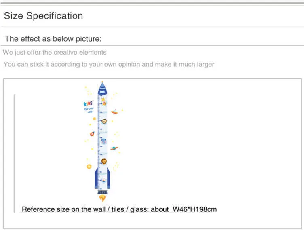
Task: Click the "Reference size on the wall" caption
Action: tap(63, 209)
